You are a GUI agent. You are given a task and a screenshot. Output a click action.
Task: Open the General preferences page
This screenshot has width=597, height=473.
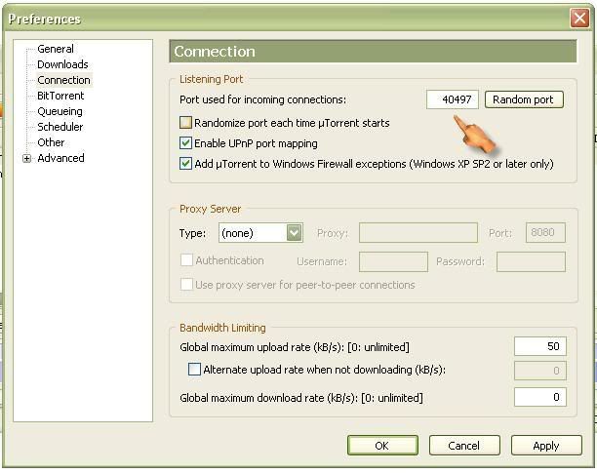tap(56, 49)
